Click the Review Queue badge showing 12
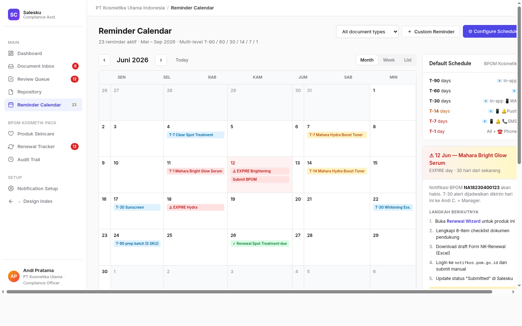 [x=74, y=79]
